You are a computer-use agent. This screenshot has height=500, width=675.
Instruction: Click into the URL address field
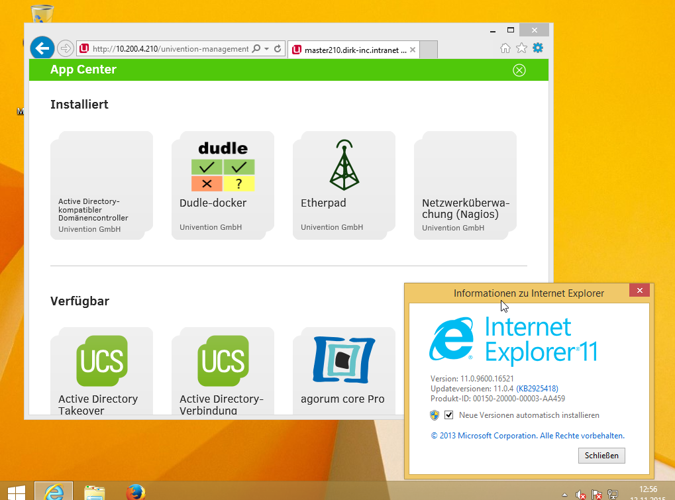tap(170, 49)
